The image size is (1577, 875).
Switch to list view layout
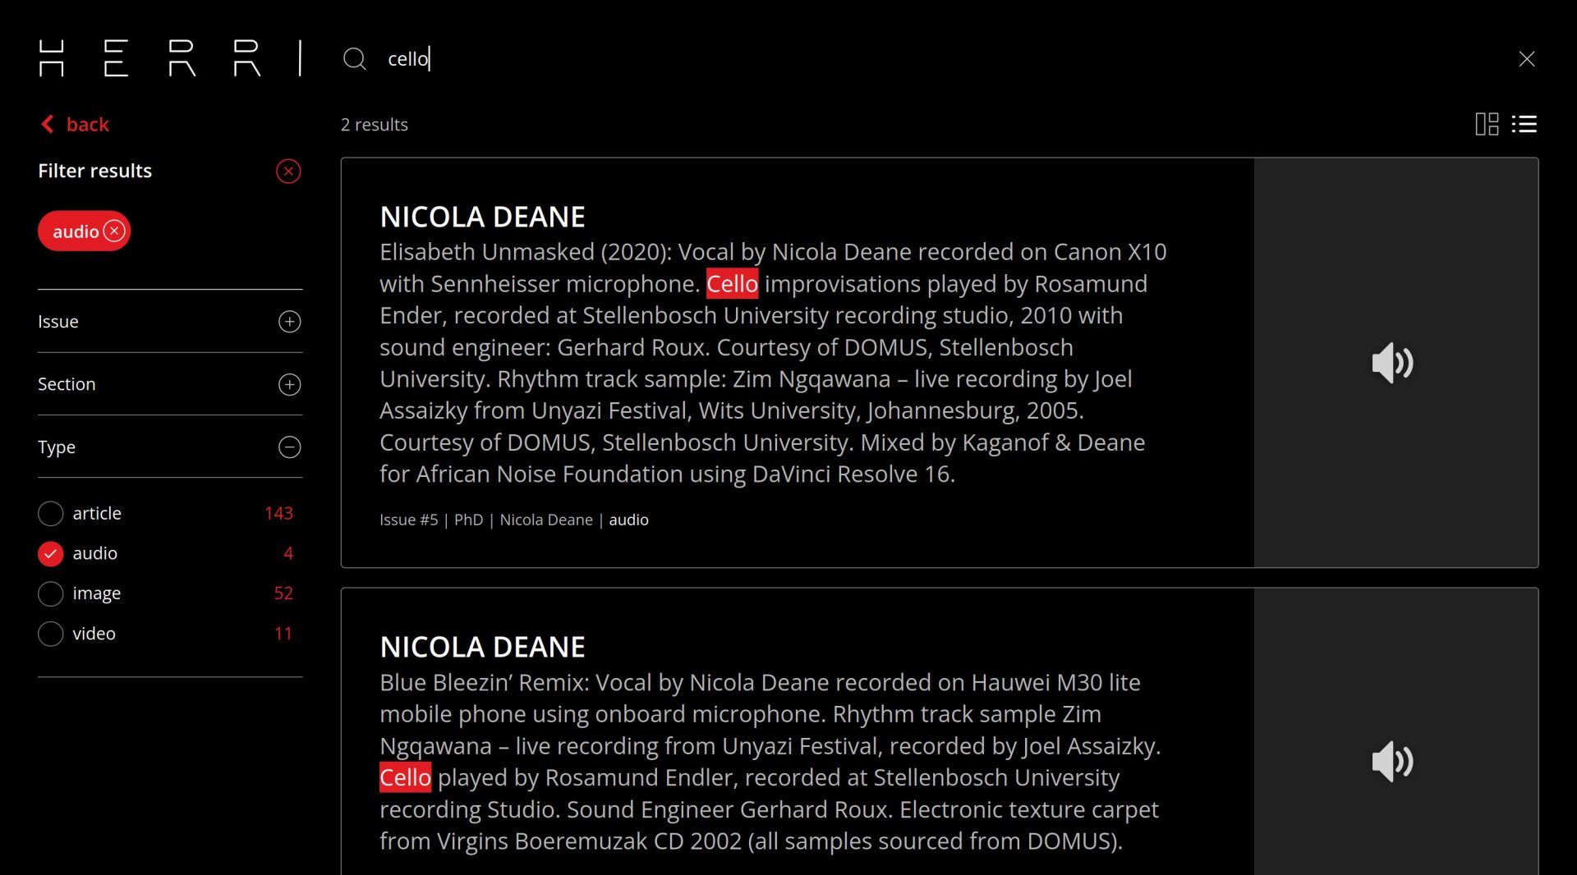click(x=1524, y=124)
